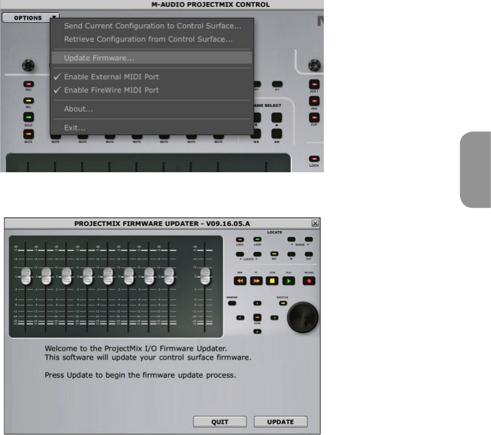Close the Firmware Updater window
Viewport: 491px width, 435px height.
pyautogui.click(x=315, y=223)
